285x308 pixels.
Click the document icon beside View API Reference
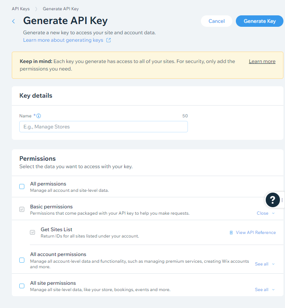pos(231,232)
